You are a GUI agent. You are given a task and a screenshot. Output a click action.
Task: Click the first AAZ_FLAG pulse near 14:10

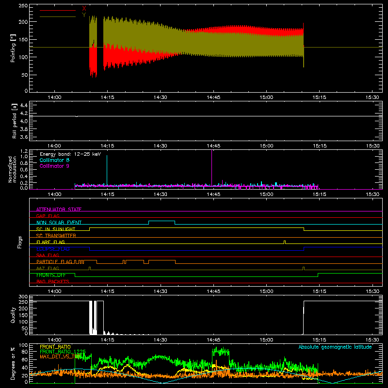[90, 268]
